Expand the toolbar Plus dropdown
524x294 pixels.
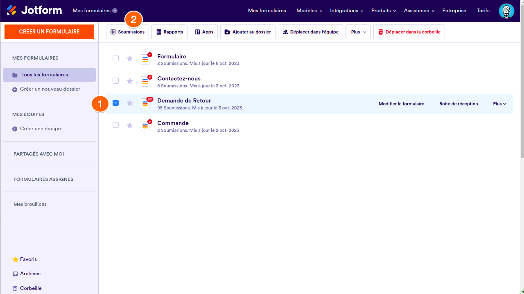click(x=358, y=32)
